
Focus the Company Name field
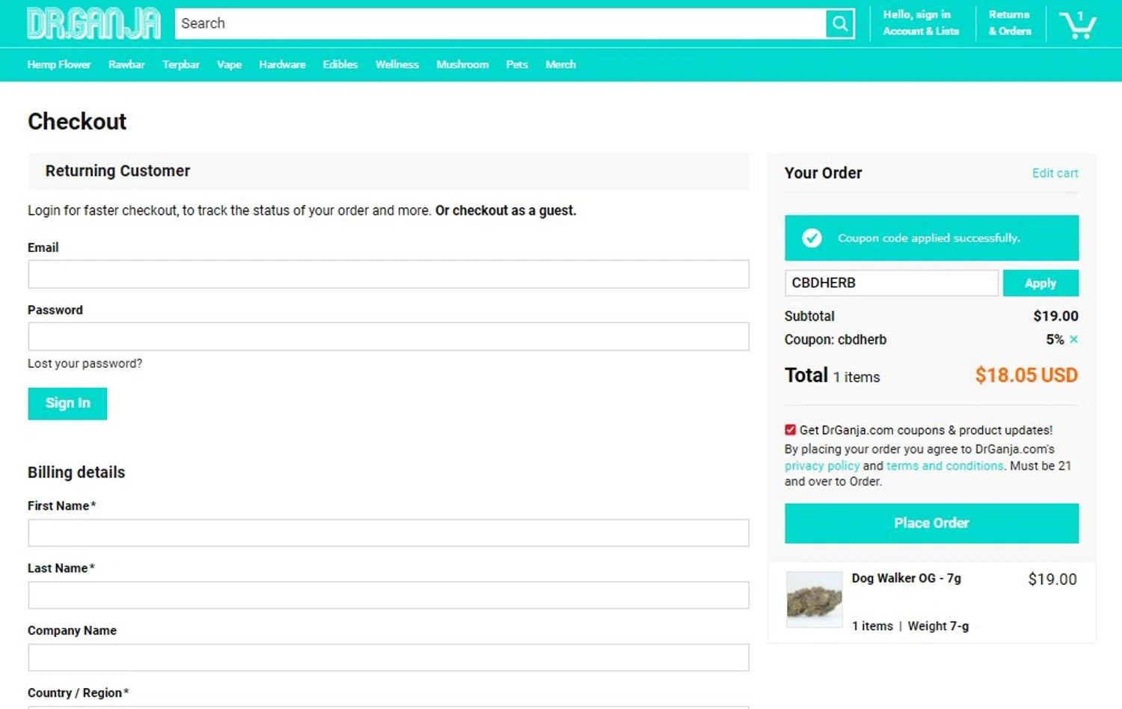click(388, 657)
